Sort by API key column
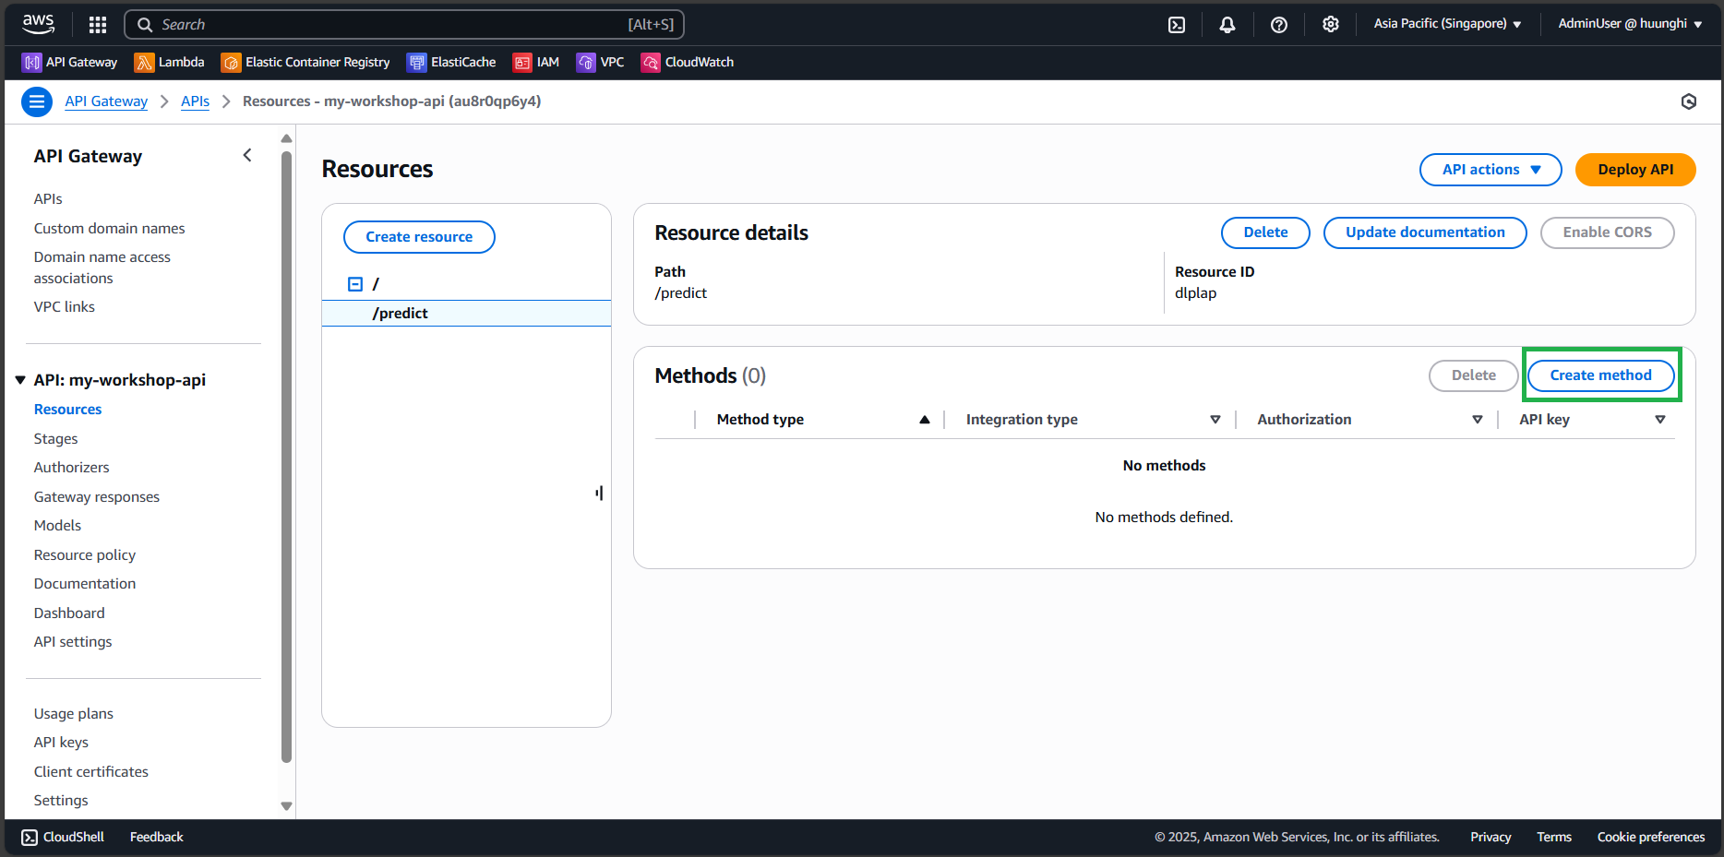 pyautogui.click(x=1660, y=420)
